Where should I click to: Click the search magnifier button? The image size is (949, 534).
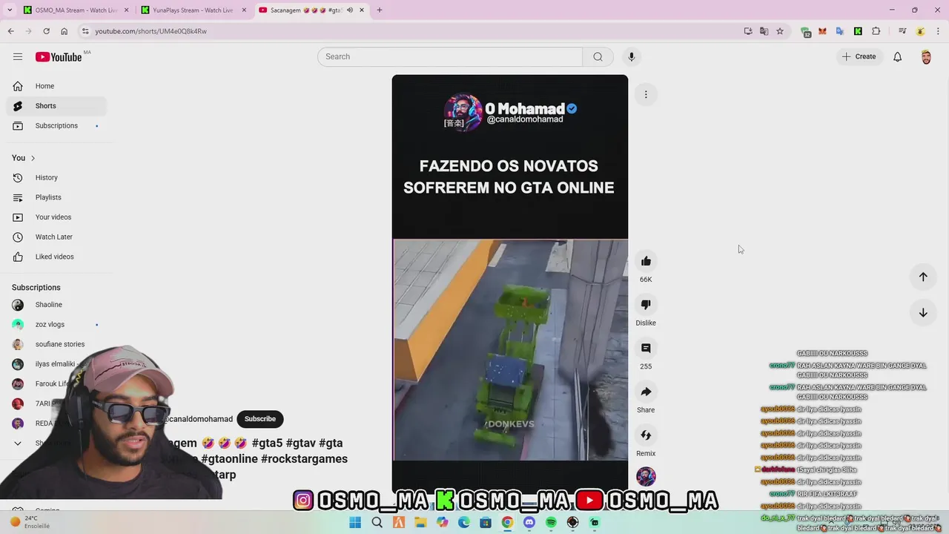pyautogui.click(x=598, y=56)
